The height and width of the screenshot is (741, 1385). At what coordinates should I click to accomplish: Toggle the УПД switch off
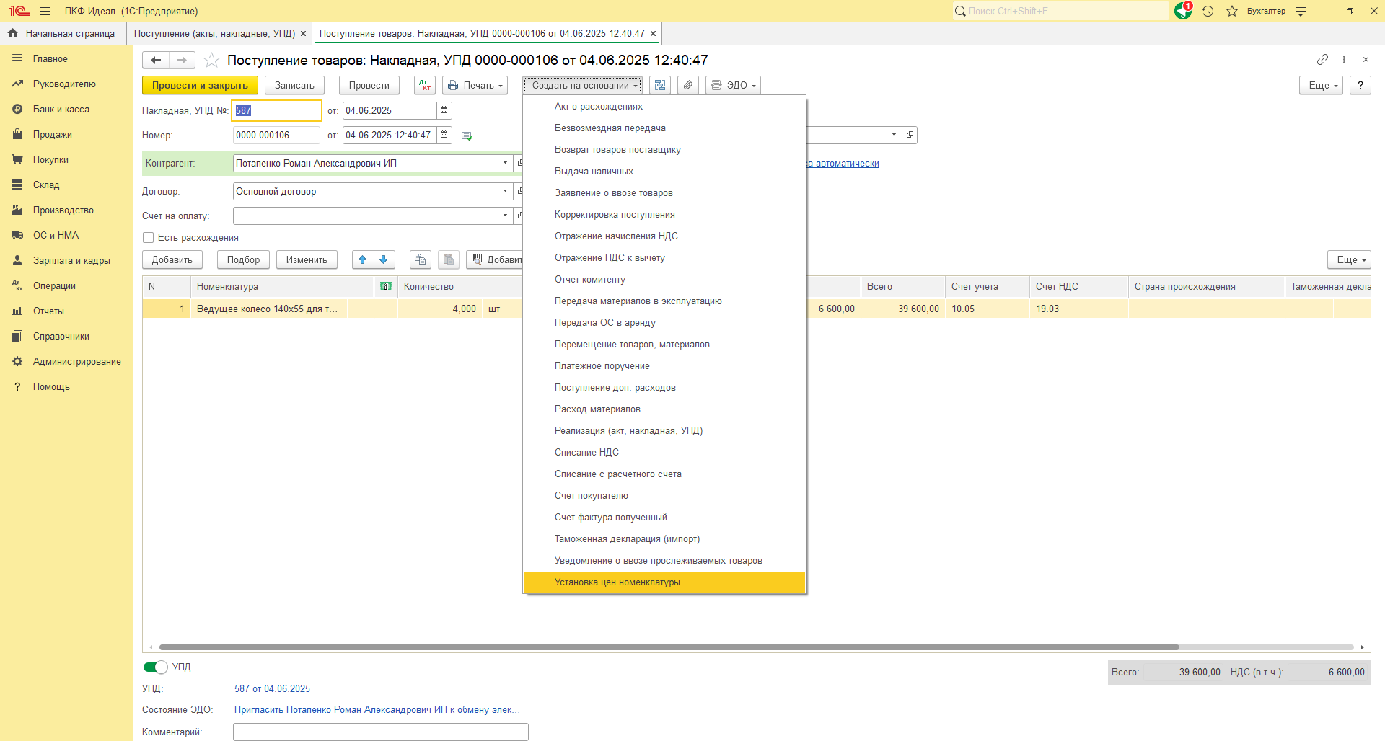tap(155, 667)
